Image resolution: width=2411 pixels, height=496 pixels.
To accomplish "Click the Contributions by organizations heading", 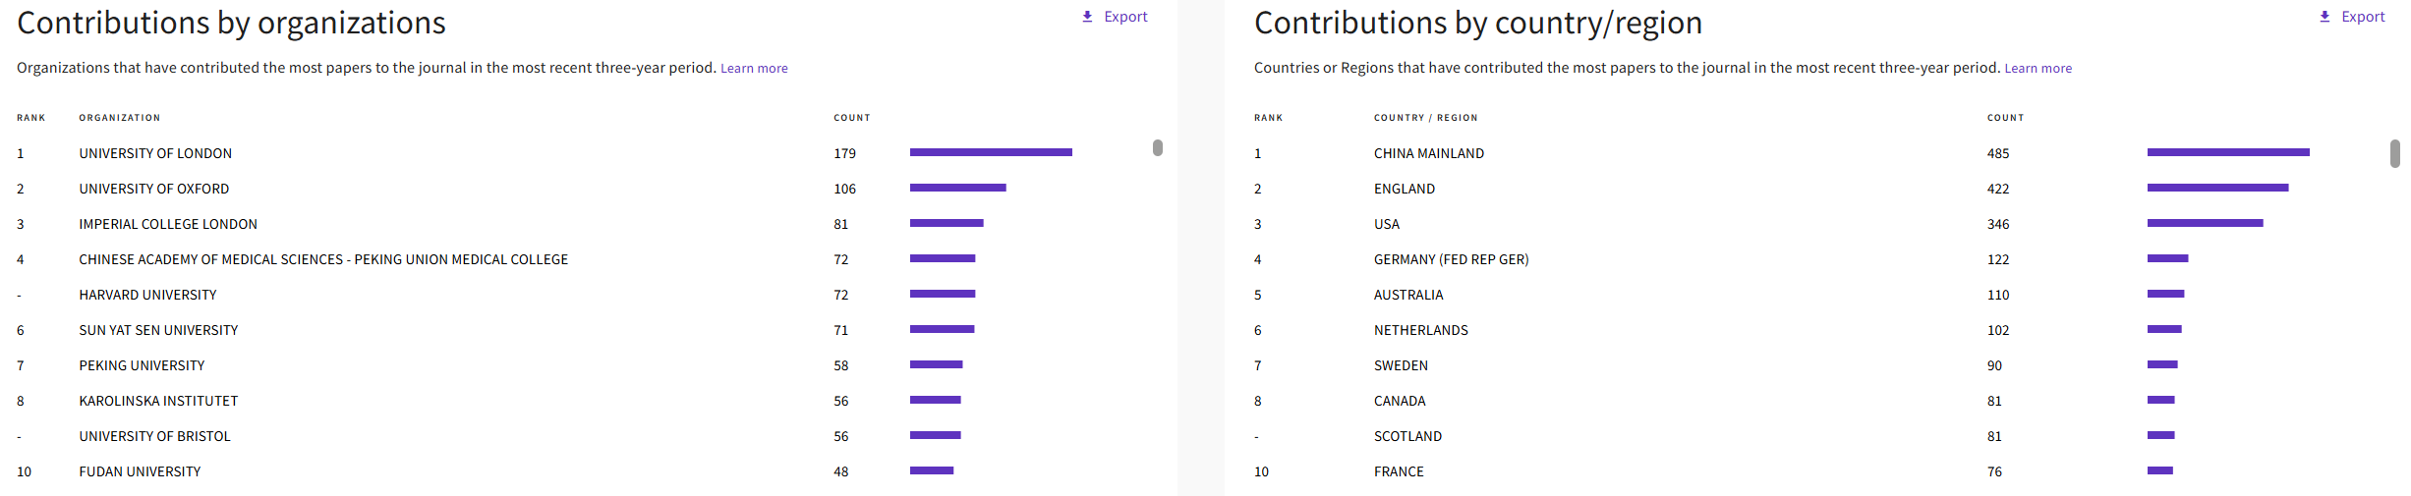I will coord(231,23).
